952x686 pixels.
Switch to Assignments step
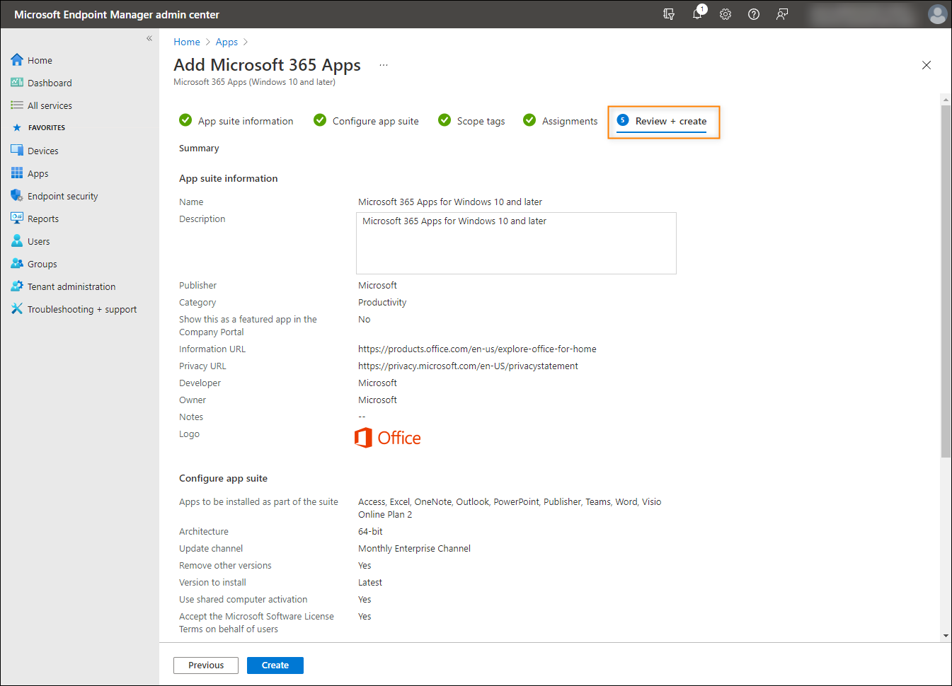tap(561, 121)
